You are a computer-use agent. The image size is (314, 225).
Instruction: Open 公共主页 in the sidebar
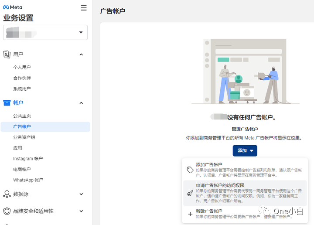(22, 116)
